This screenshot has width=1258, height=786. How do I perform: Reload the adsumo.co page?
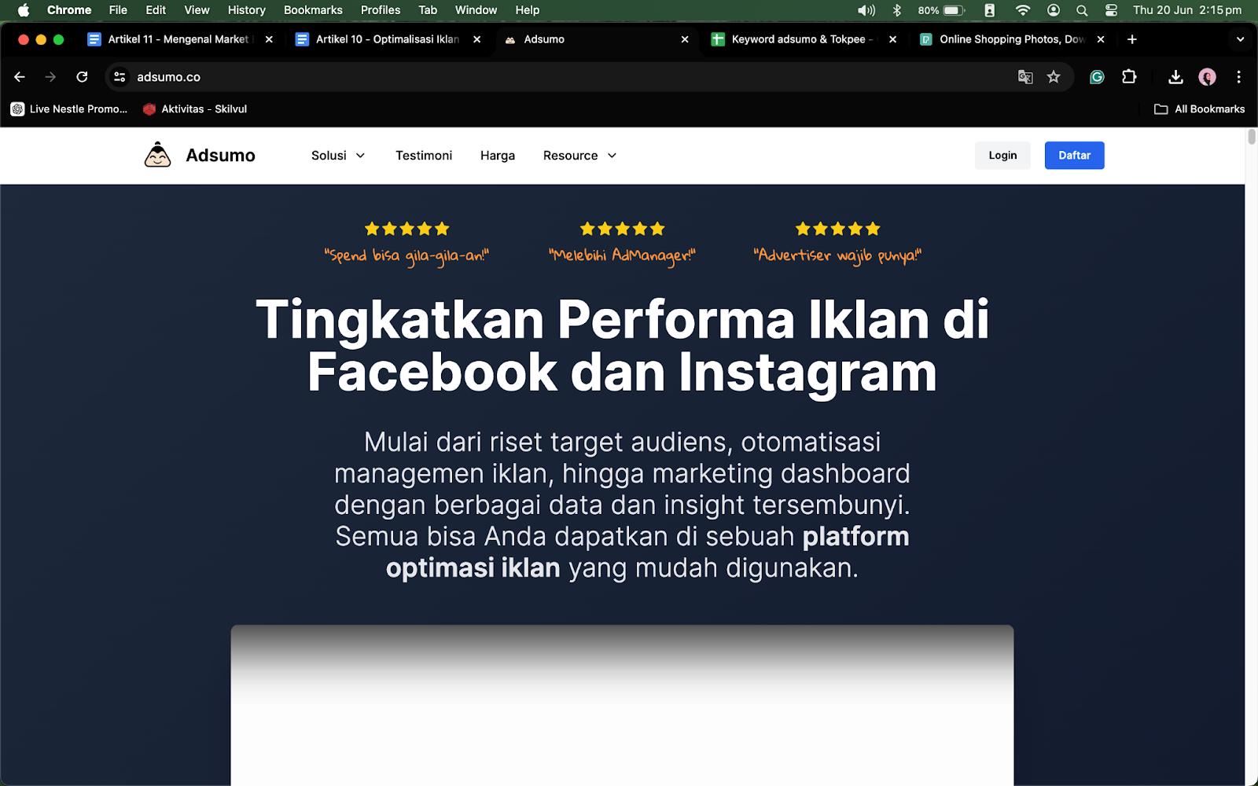pyautogui.click(x=82, y=77)
